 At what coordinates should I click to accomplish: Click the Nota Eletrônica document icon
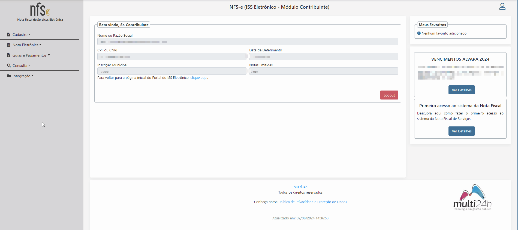(9, 45)
